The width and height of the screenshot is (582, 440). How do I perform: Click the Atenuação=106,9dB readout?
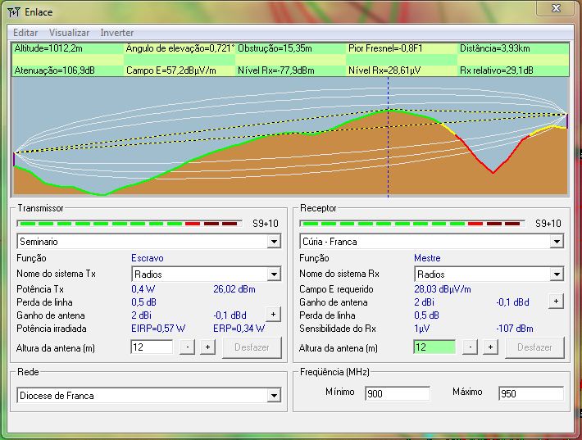[x=55, y=70]
